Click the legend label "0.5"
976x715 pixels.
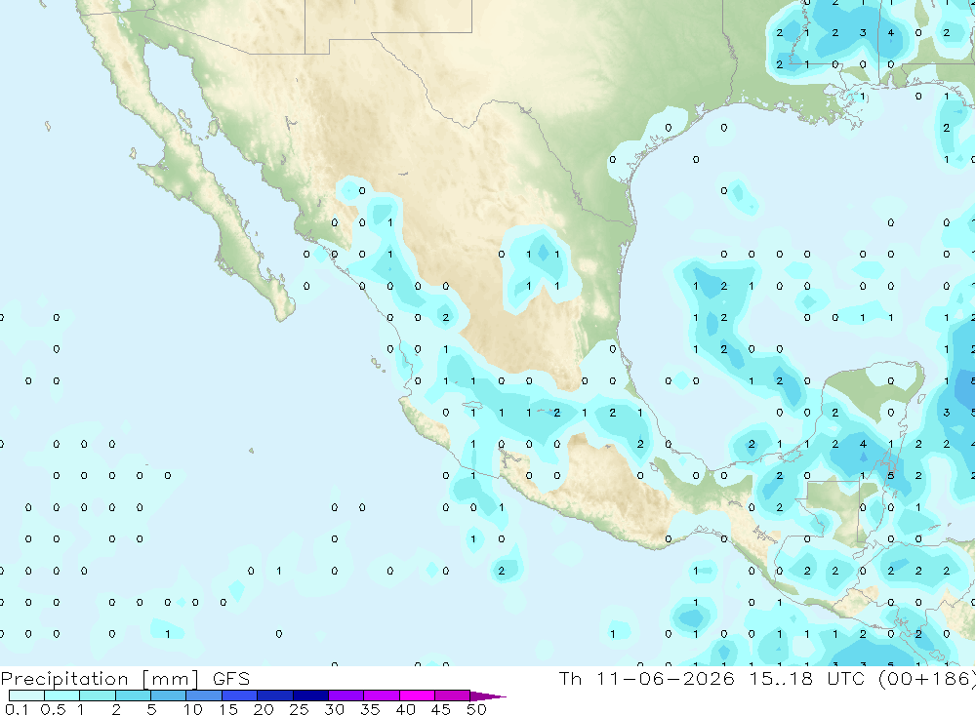click(x=53, y=709)
